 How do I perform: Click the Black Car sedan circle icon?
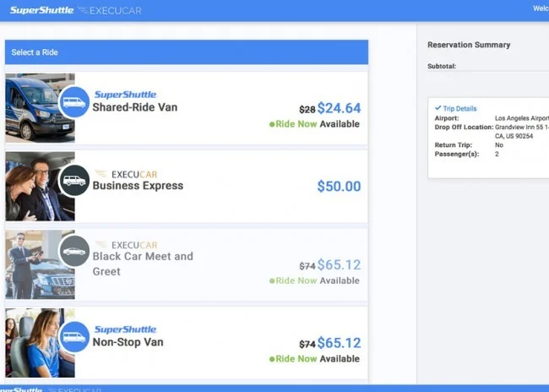[74, 251]
